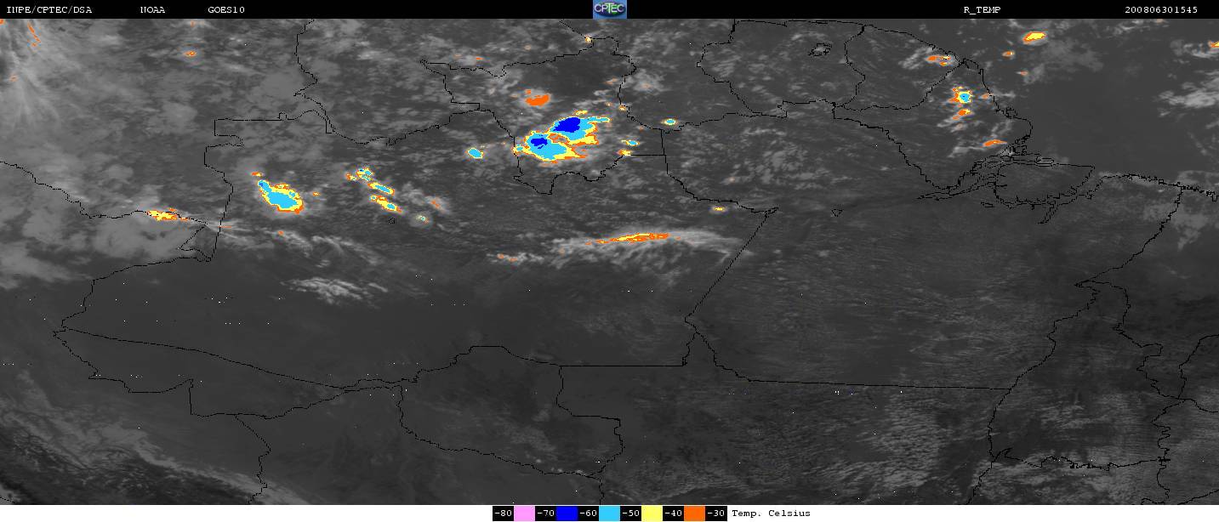The image size is (1219, 522).
Task: Click the INPE/CPTEC/DSA header text
Action: 48,9
